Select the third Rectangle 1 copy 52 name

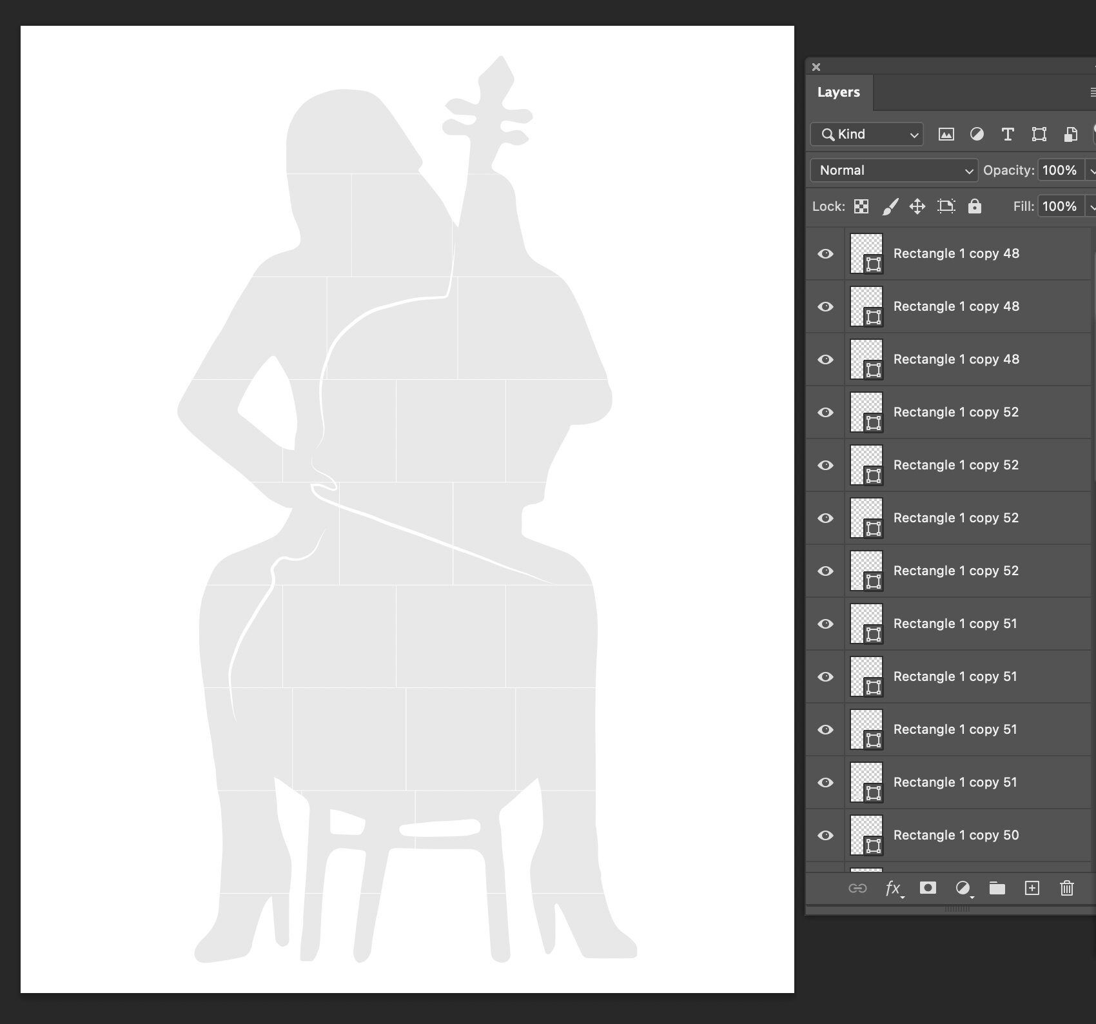point(956,518)
